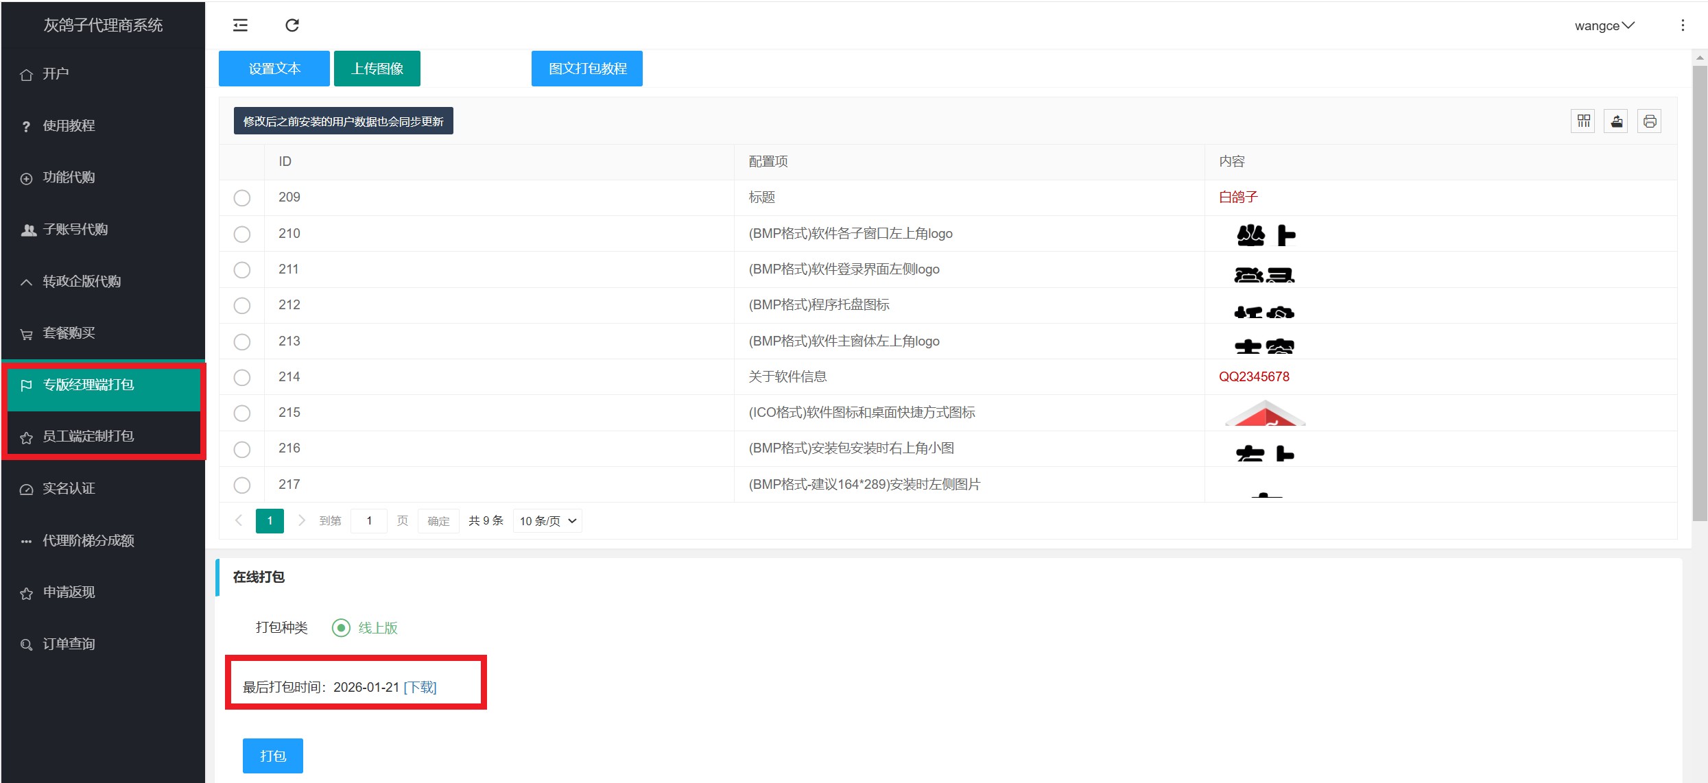Open the 10 条/页 page size dropdown
1708x783 pixels.
coord(547,521)
